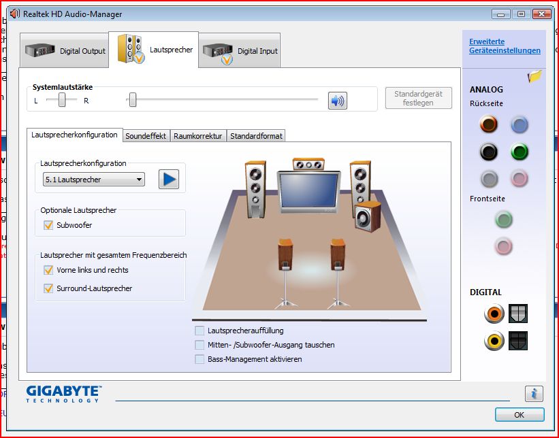Click the rear right surround speaker
Image resolution: width=559 pixels, height=438 pixels.
(338, 273)
